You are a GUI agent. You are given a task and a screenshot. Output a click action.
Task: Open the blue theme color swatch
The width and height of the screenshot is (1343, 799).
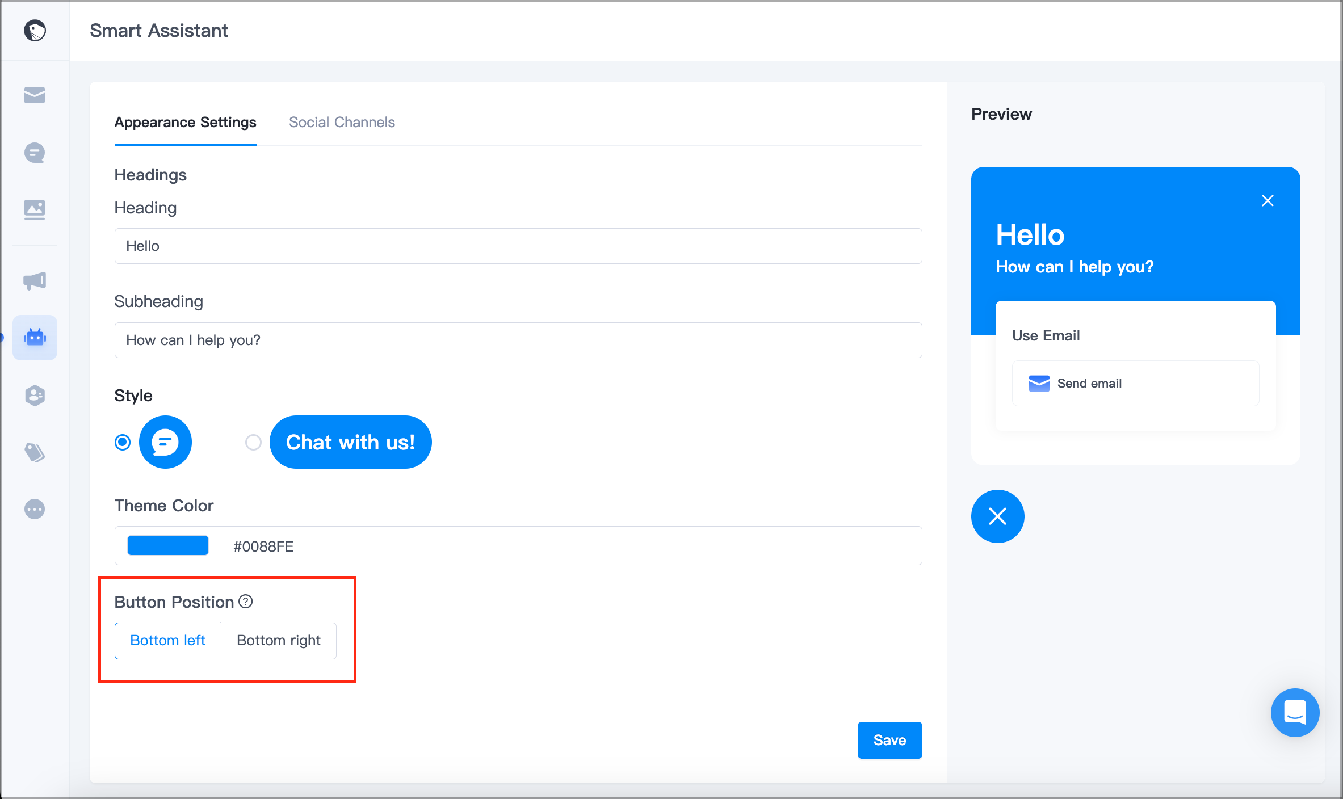tap(168, 545)
